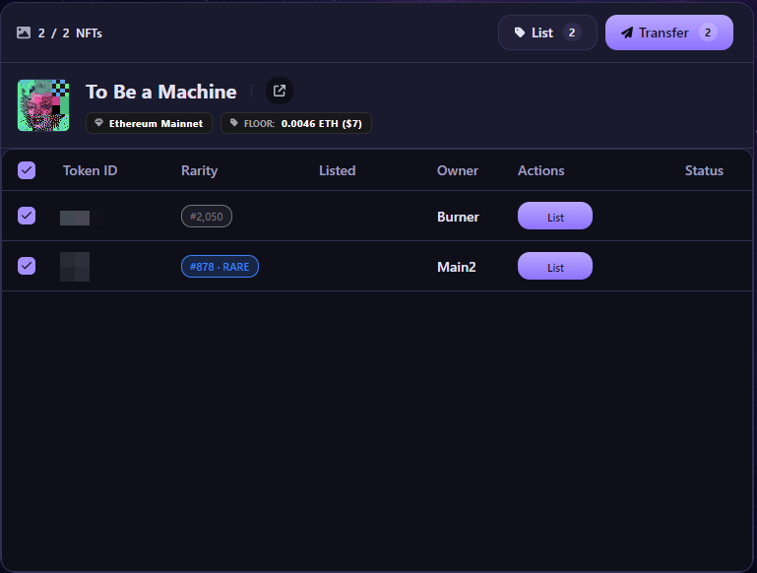
Task: Click the count badge on top List button
Action: point(572,32)
